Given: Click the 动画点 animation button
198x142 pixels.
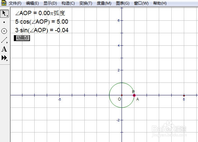Looking at the screenshot, I should click(x=22, y=38).
